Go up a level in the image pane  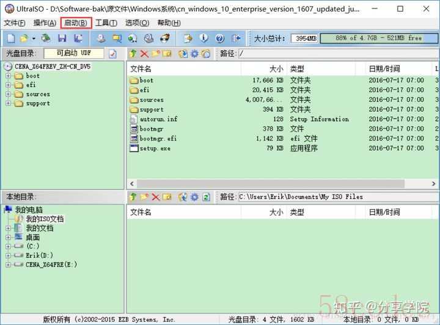pyautogui.click(x=133, y=53)
